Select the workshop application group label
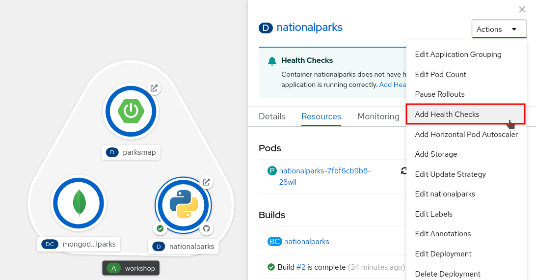 click(x=131, y=268)
